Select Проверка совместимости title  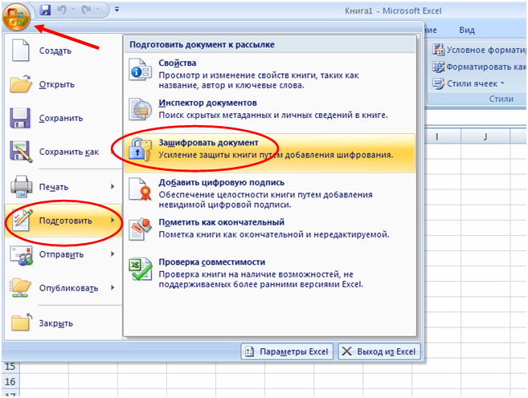pyautogui.click(x=212, y=262)
